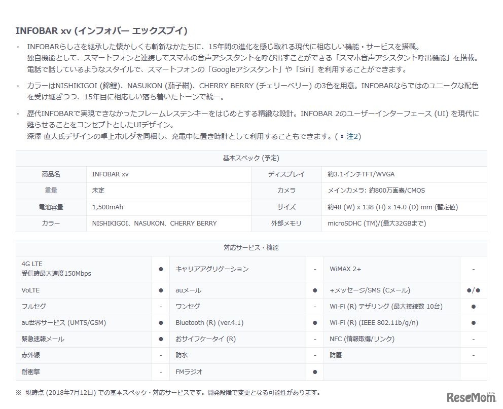Select the NISHIKIGOI、NASUKON、CHERRY BERRY value cell
Image resolution: width=503 pixels, height=409 pixels.
[x=169, y=224]
